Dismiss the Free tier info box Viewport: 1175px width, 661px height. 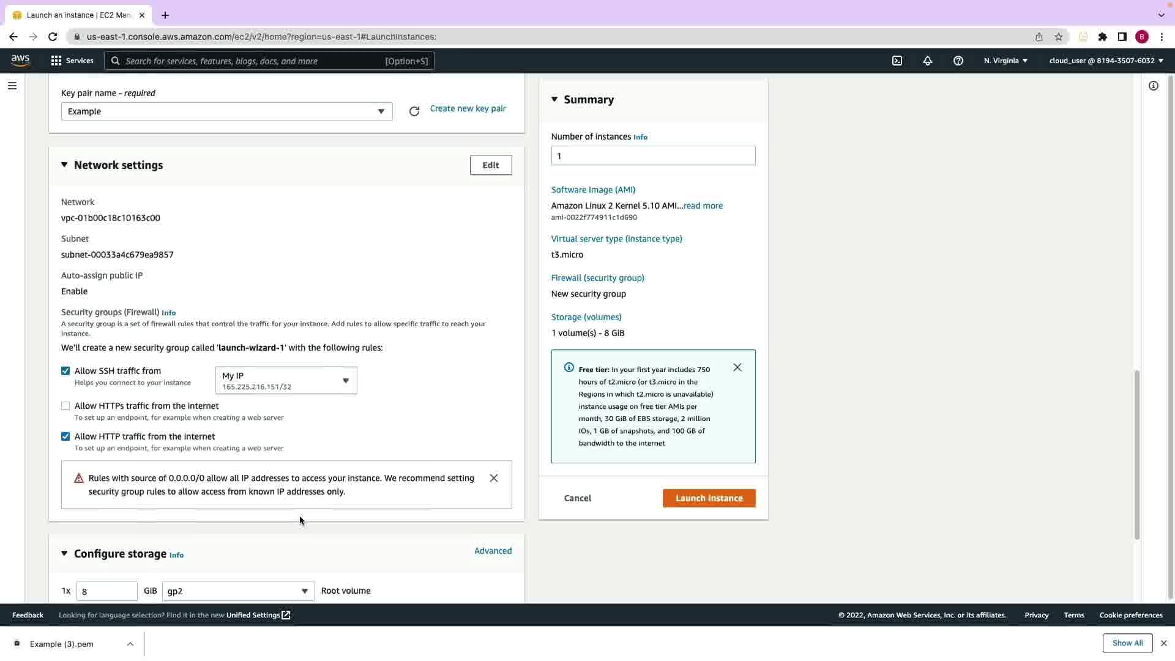(x=737, y=367)
